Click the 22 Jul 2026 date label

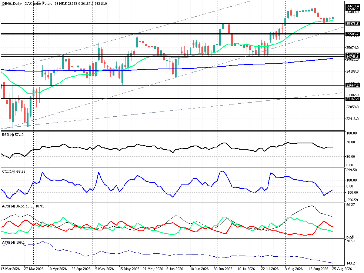(x=270, y=269)
